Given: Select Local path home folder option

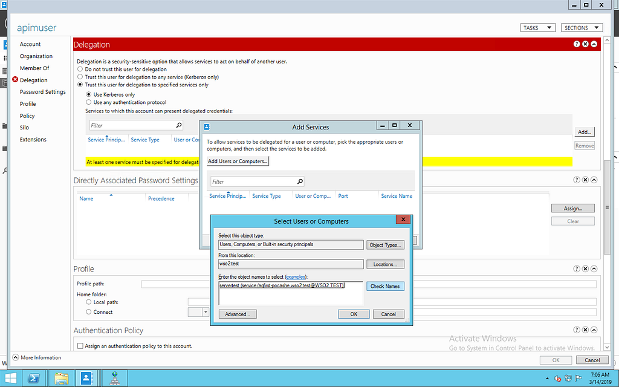Looking at the screenshot, I should click(89, 302).
